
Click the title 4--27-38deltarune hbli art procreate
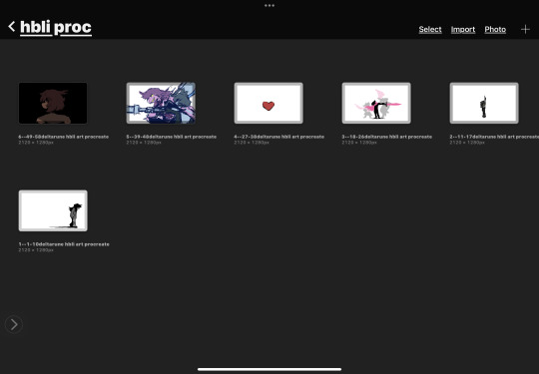(x=279, y=137)
